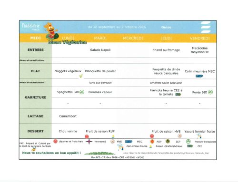Click the Agri éthique France legend icon
238x182 pixels.
120,147
